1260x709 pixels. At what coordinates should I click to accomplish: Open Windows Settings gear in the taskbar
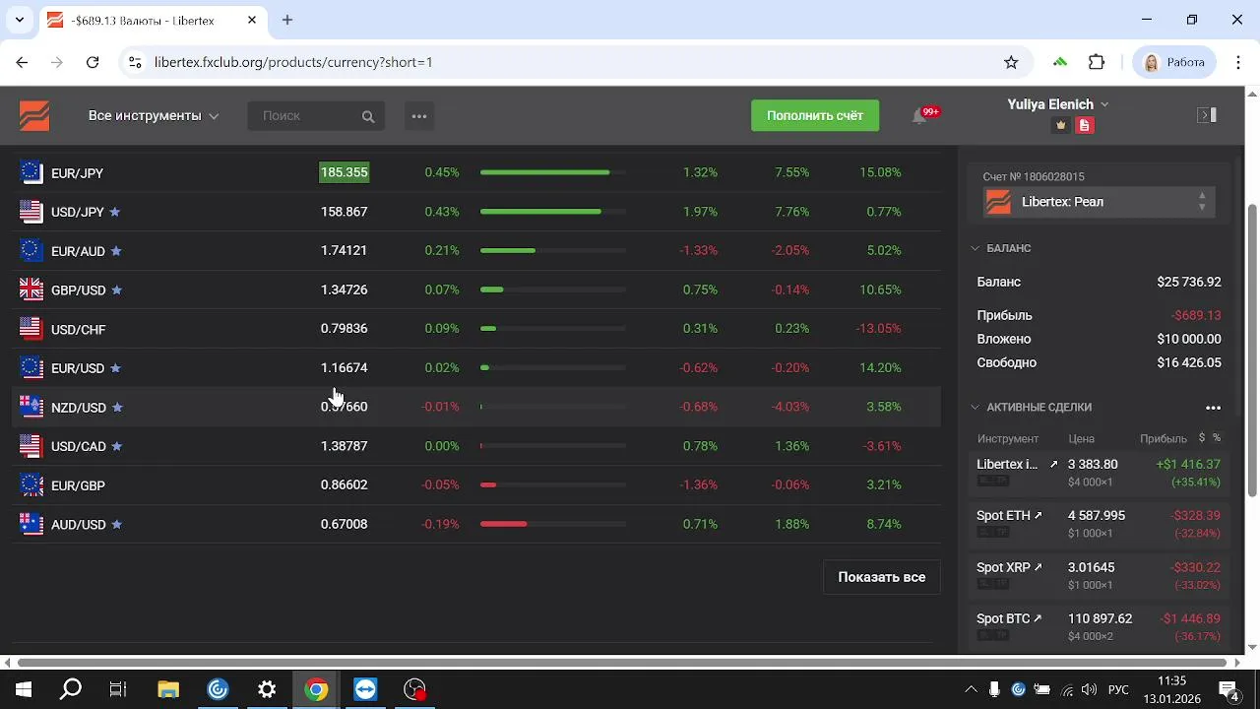267,689
